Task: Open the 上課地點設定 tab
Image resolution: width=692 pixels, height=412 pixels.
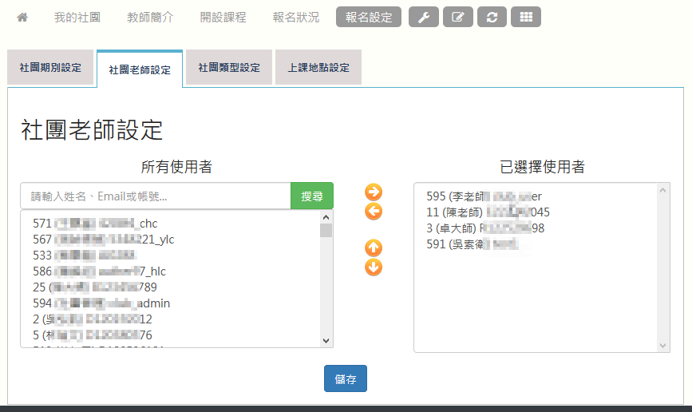Action: tap(318, 68)
